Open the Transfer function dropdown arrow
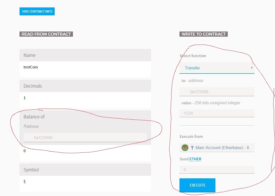This screenshot has width=275, height=196. (x=252, y=68)
